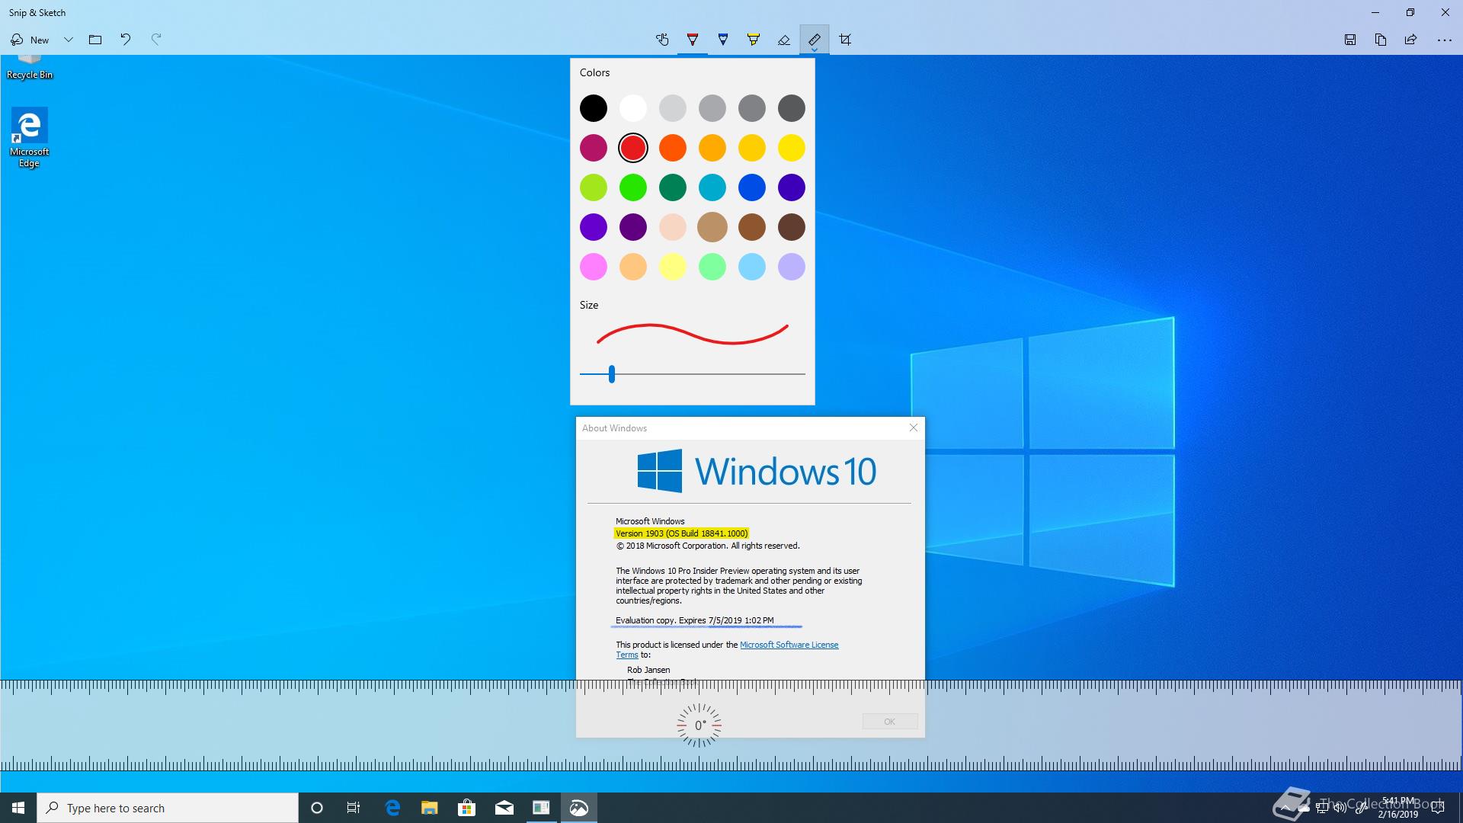Redo the last stroke
The height and width of the screenshot is (823, 1463).
[x=156, y=40]
